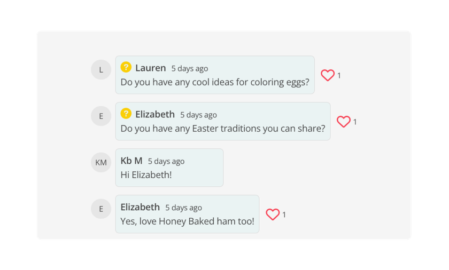Click like count next to Lauren's heart

coord(339,75)
